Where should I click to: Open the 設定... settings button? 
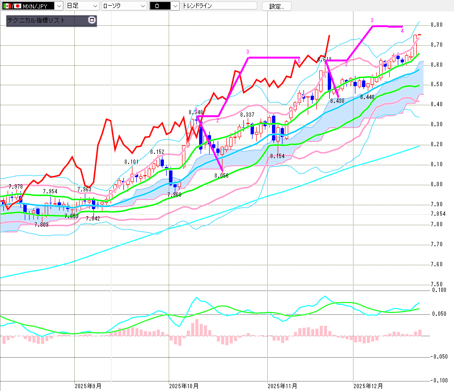(280, 6)
